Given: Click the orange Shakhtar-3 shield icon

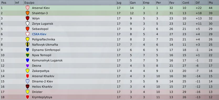Looking at the screenshot, I should pos(28,13).
